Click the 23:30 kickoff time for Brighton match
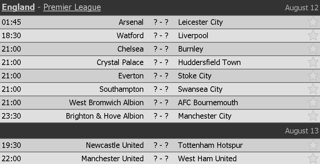 coord(11,116)
